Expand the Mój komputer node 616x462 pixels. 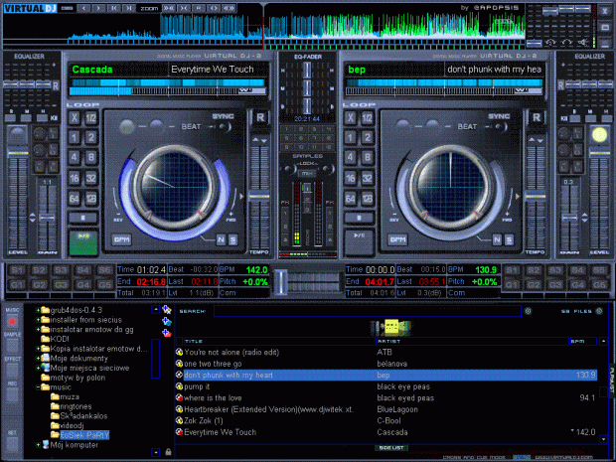(38, 445)
